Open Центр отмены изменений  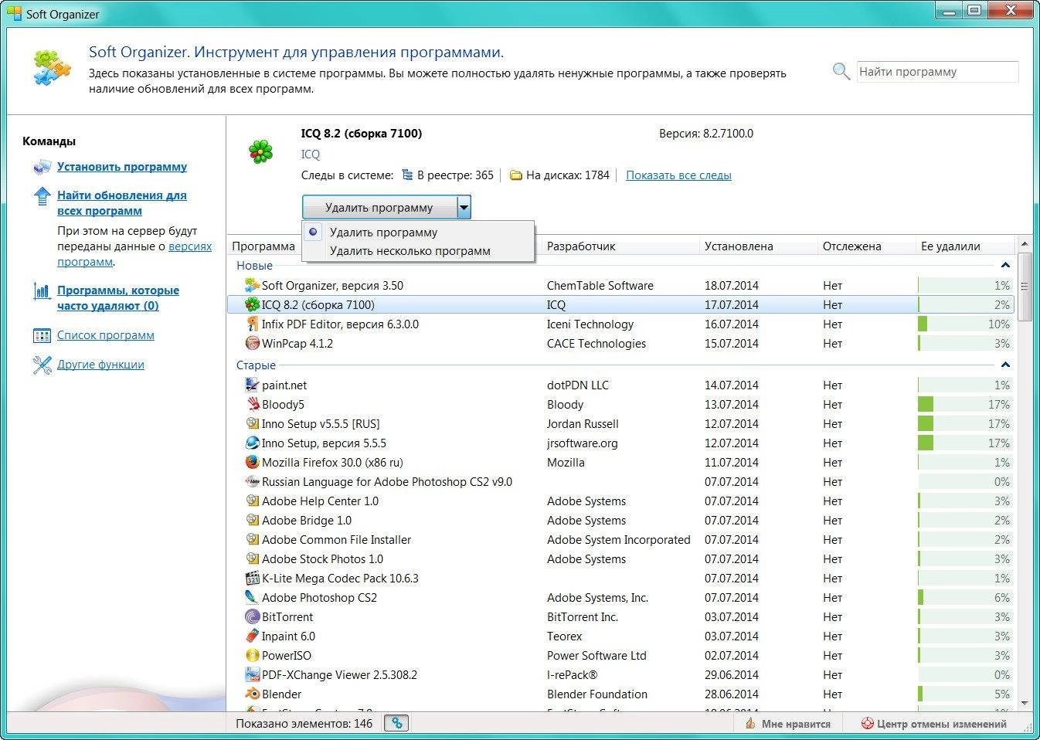(x=933, y=724)
